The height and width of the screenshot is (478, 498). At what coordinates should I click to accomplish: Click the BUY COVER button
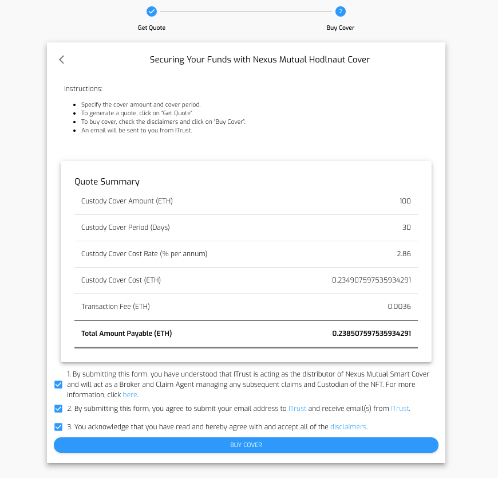point(246,445)
